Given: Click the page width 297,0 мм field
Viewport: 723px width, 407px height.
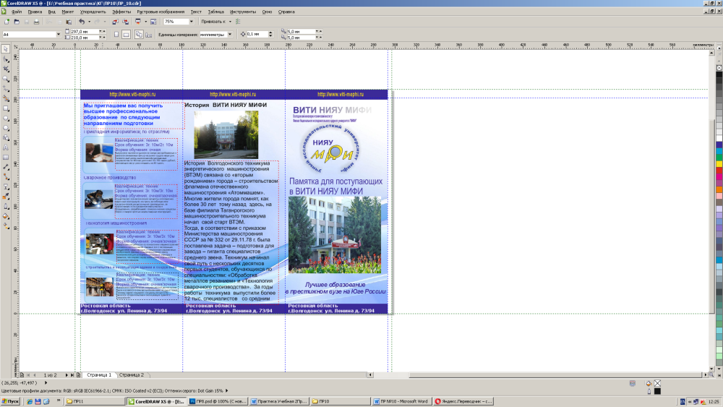Looking at the screenshot, I should (85, 31).
